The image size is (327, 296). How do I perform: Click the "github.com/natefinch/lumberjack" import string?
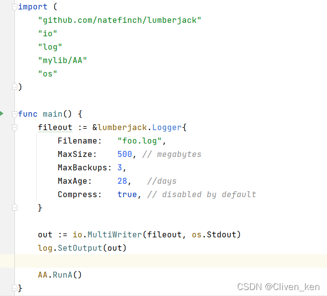(x=120, y=20)
